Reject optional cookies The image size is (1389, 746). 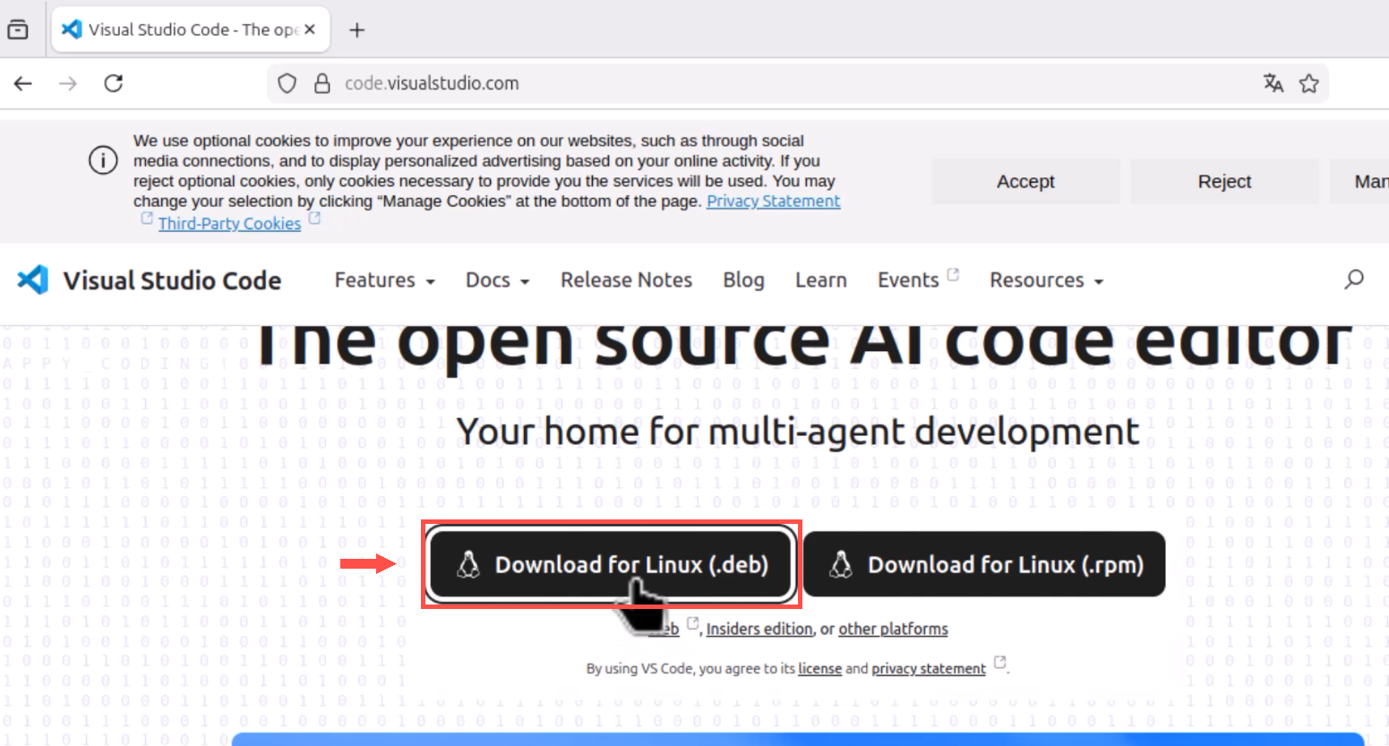pos(1224,182)
